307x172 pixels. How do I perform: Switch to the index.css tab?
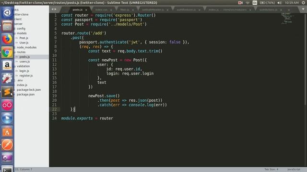coord(101,10)
